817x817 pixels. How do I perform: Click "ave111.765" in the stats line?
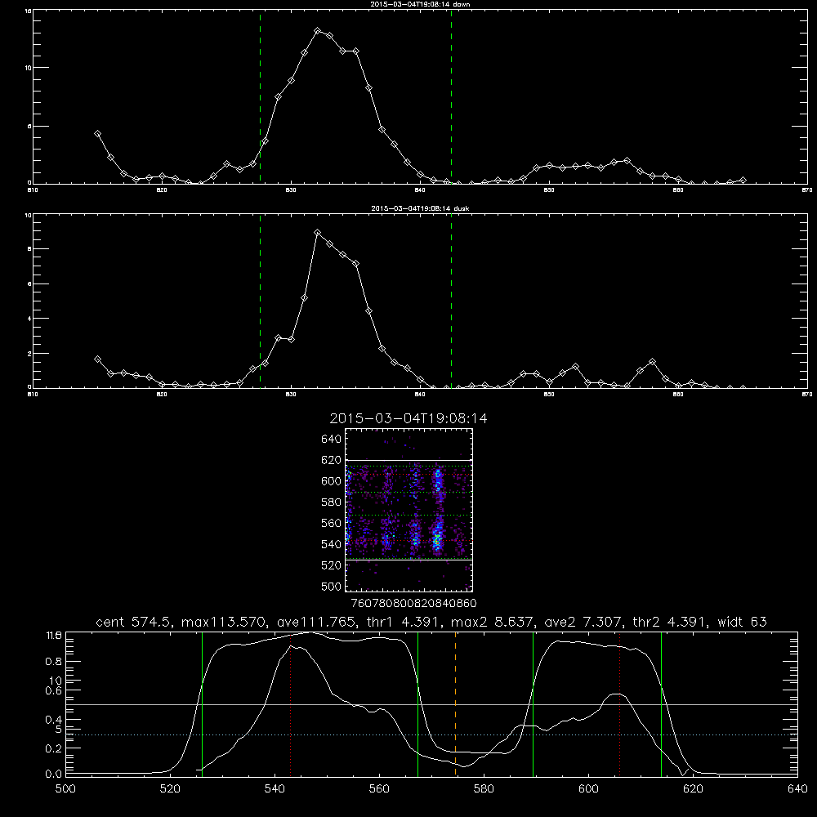point(317,622)
